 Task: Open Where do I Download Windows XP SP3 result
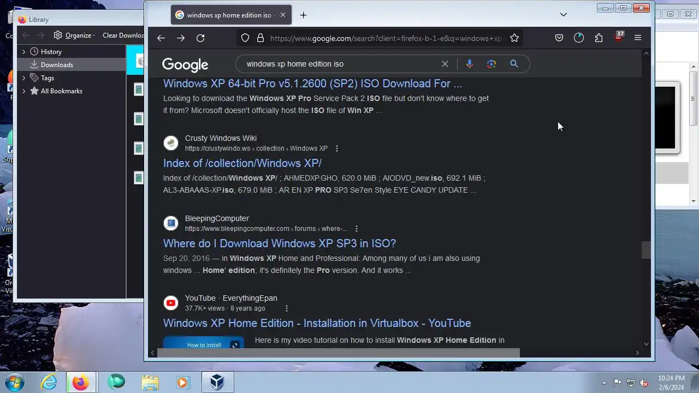pos(280,243)
